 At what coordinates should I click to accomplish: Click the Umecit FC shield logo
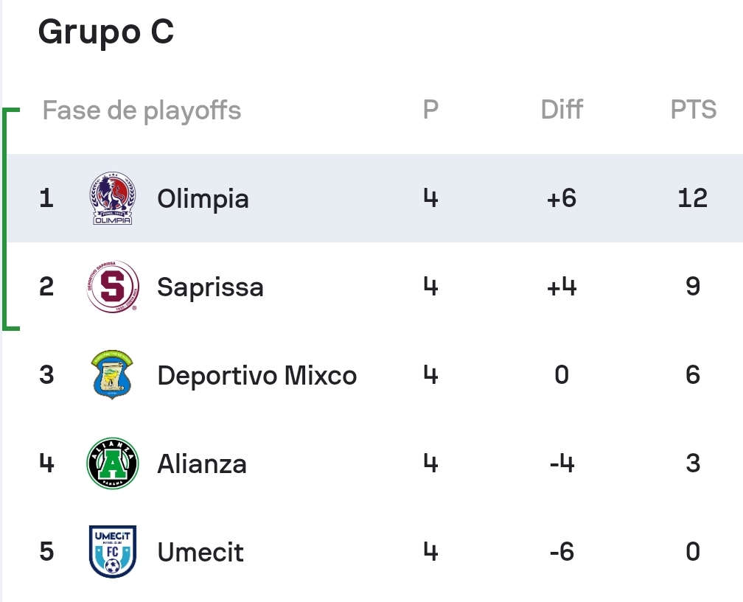coord(113,551)
